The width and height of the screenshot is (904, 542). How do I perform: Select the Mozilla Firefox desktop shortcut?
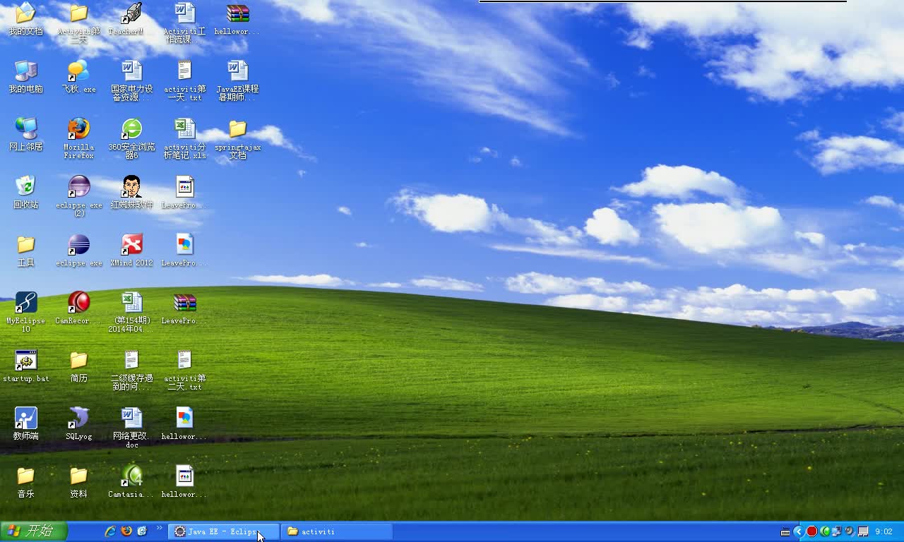point(78,138)
